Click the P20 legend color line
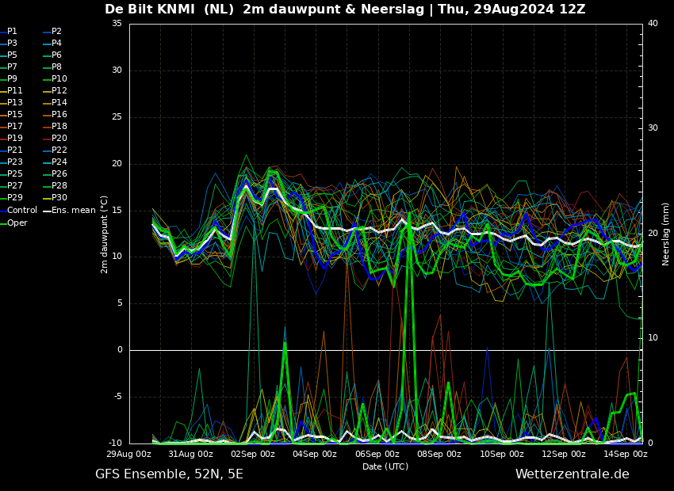This screenshot has width=674, height=491. pos(48,139)
